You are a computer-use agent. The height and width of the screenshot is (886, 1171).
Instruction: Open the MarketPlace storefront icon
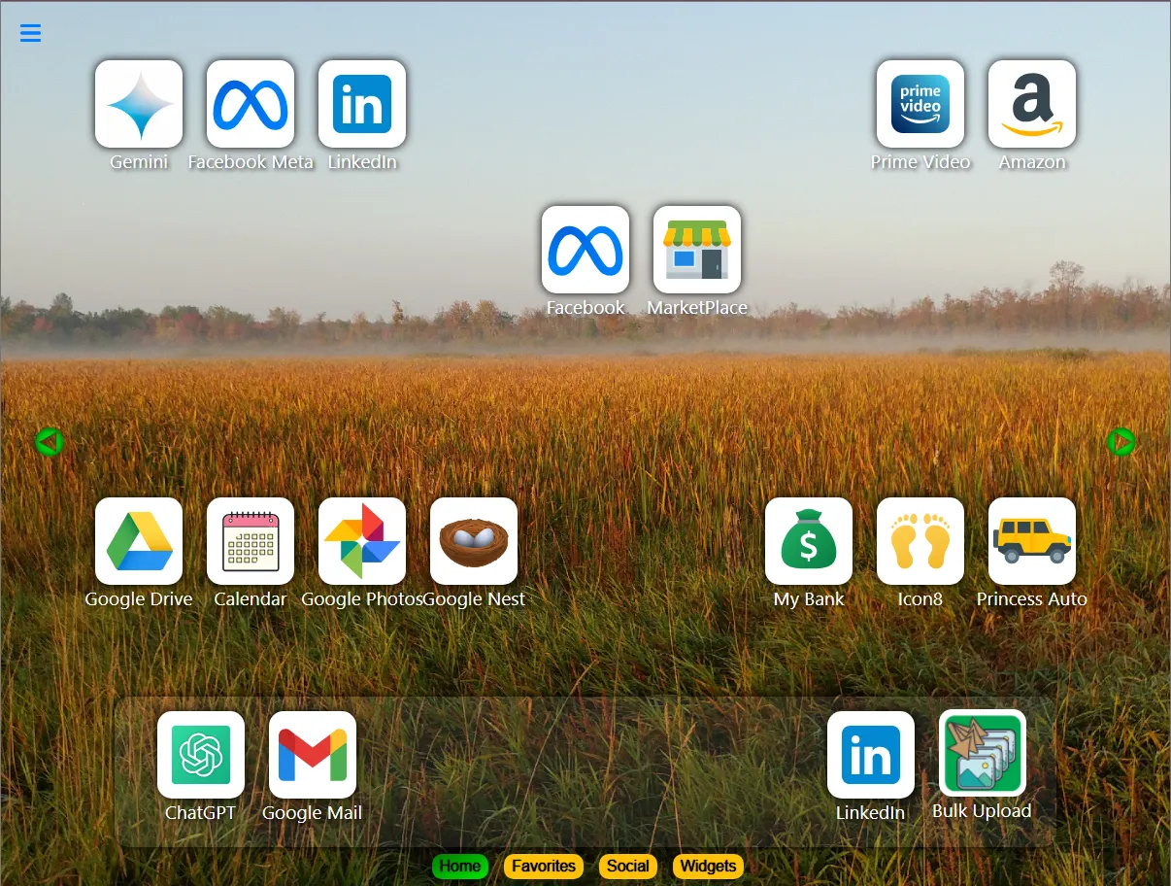[697, 250]
